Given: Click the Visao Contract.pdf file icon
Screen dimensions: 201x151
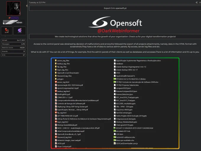Looking at the screenshot, I should click(x=56, y=146).
